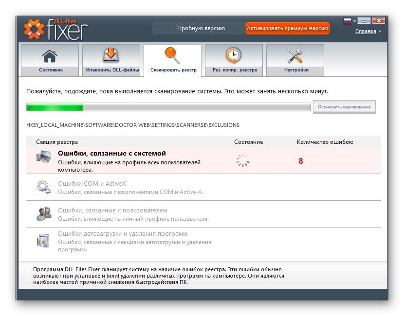Select the Ошибки COM и ActiveX row title
The width and height of the screenshot is (404, 316).
coord(92,184)
